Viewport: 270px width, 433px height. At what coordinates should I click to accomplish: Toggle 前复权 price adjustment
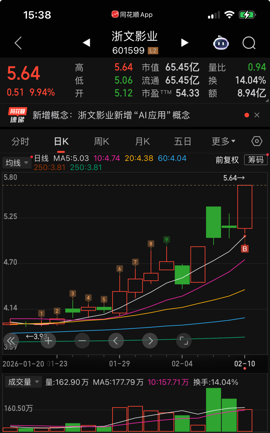(x=227, y=160)
